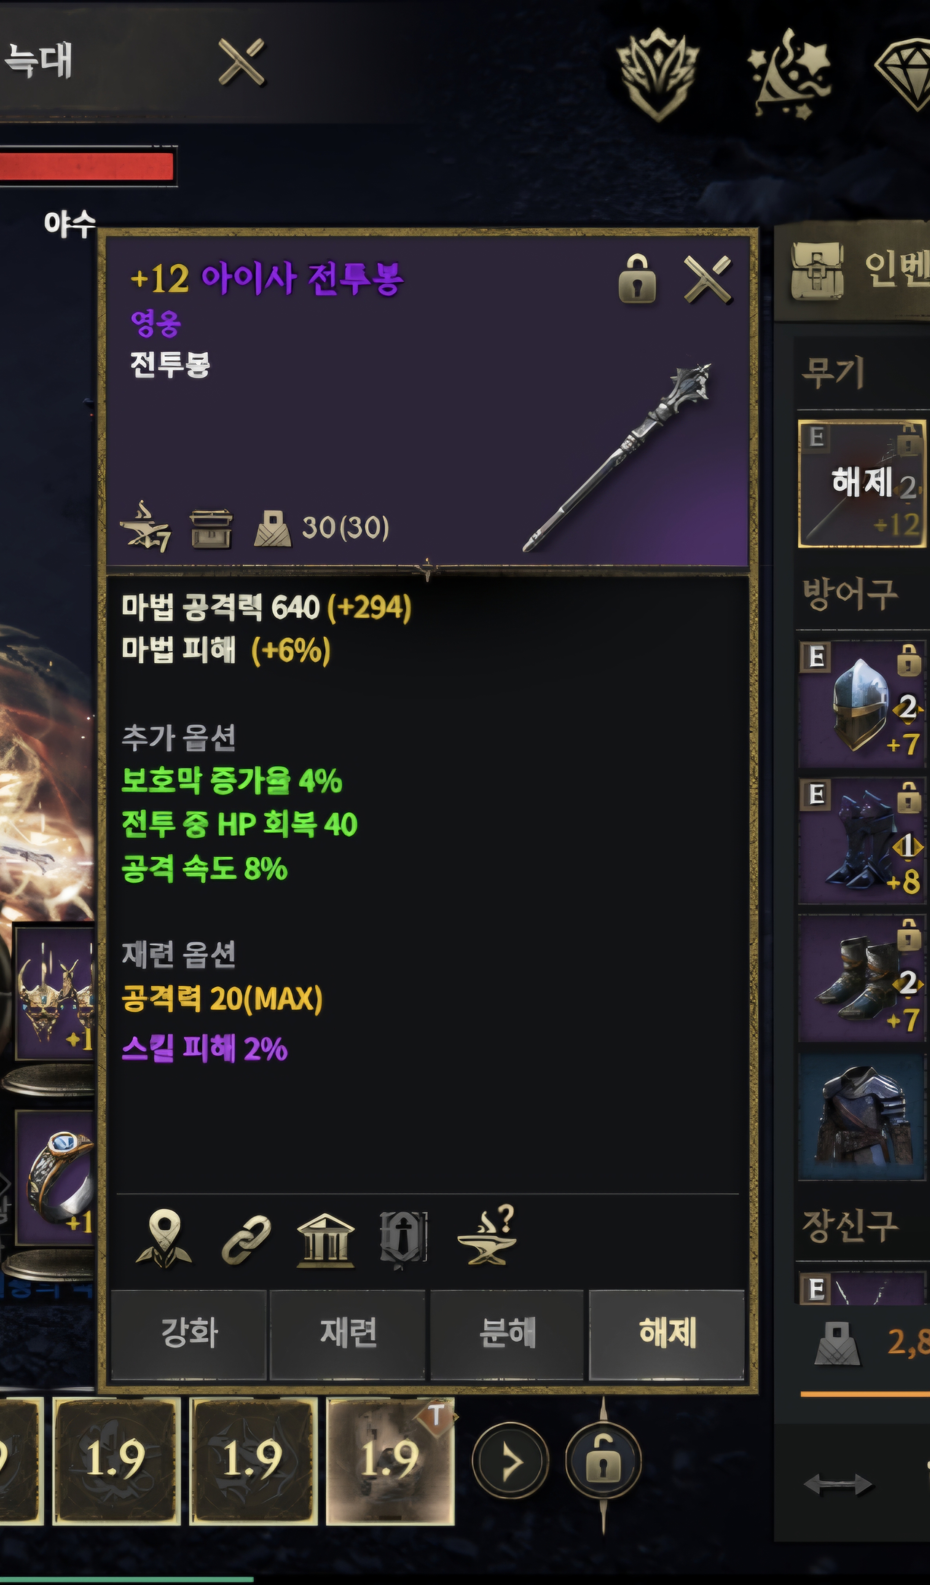Select the 분해 dismantle button
Screen dimensions: 930x1585
pyautogui.click(x=507, y=1333)
